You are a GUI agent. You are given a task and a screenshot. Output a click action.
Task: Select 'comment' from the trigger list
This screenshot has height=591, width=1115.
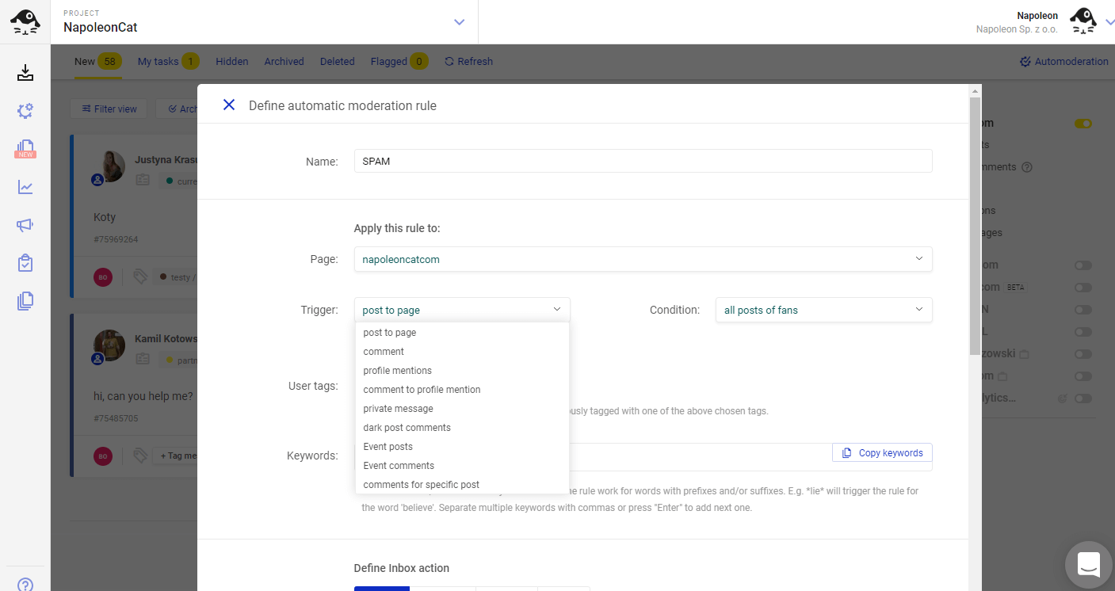click(461, 352)
